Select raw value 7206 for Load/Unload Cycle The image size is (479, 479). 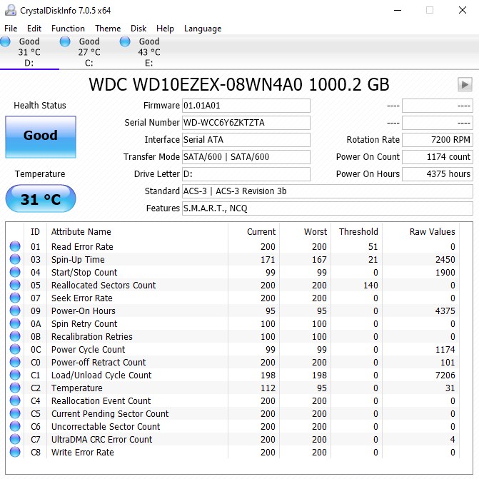pos(445,375)
